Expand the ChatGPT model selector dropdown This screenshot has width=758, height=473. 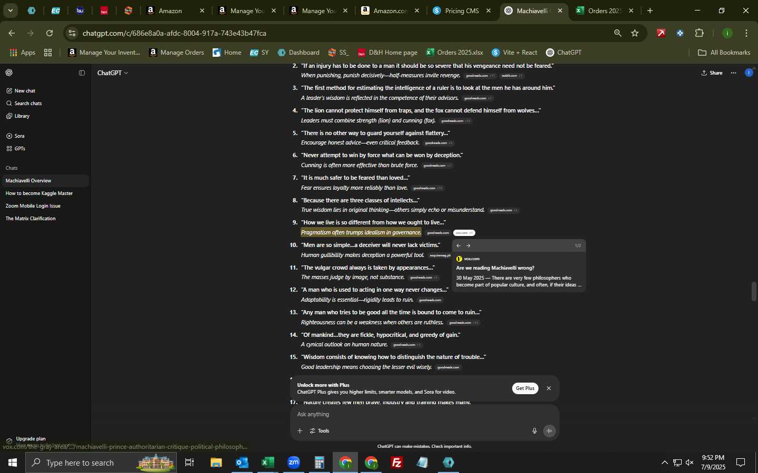pos(113,73)
